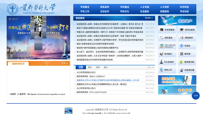Open the 招生就业 icon button
203x114 pixels.
tap(167, 38)
